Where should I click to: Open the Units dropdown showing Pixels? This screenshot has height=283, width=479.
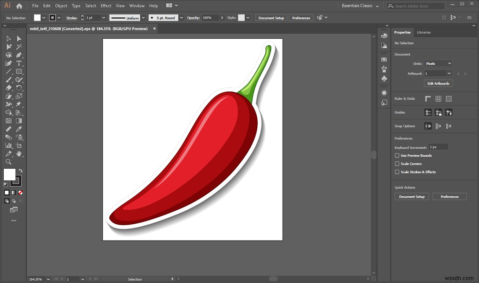(x=438, y=63)
